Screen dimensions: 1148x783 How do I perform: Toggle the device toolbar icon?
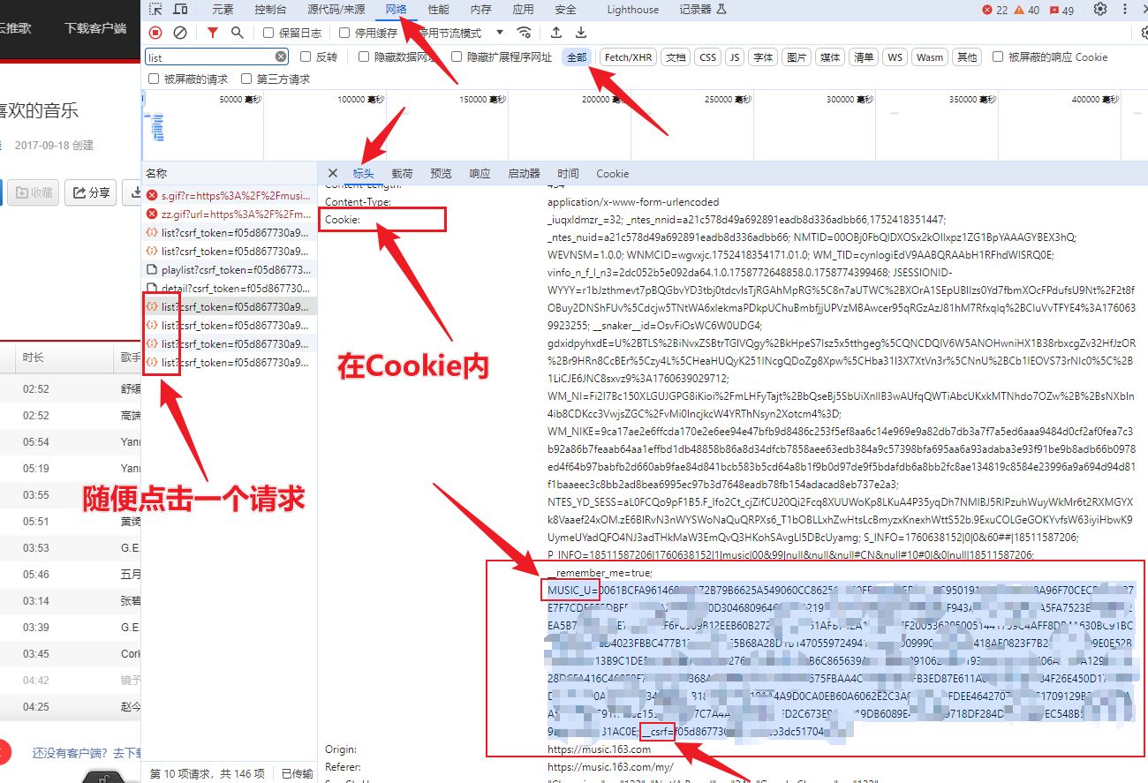click(x=180, y=10)
